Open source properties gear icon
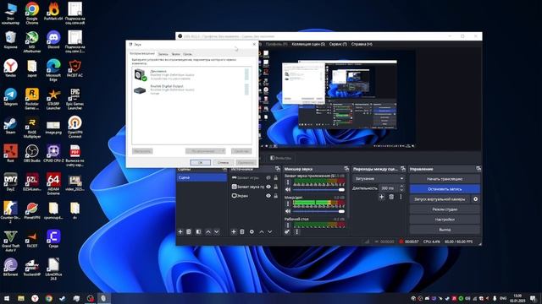The width and height of the screenshot is (542, 304). pos(252,232)
